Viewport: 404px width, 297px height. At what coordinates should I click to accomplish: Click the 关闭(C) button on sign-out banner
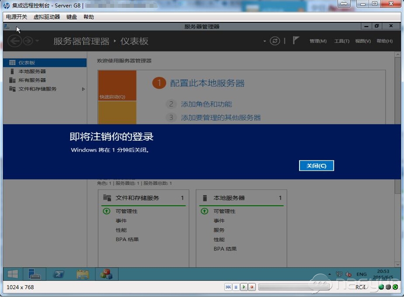(x=317, y=166)
